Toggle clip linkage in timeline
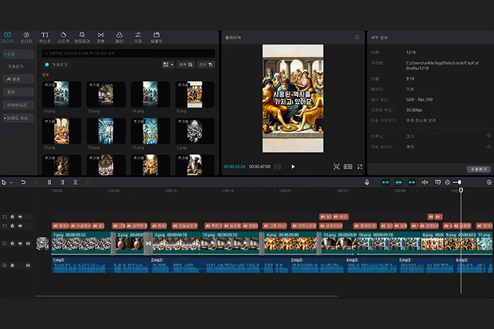494x329 pixels. 412,182
